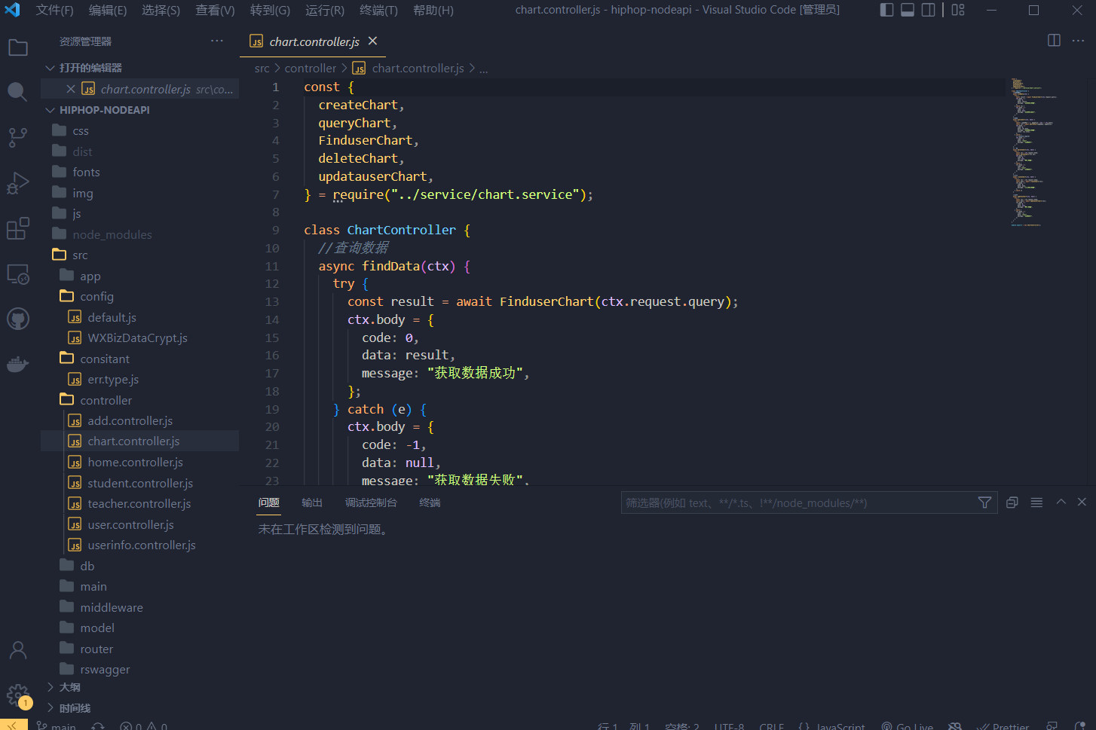Image resolution: width=1096 pixels, height=730 pixels.
Task: Toggle primary sidebar layout icon
Action: click(886, 10)
